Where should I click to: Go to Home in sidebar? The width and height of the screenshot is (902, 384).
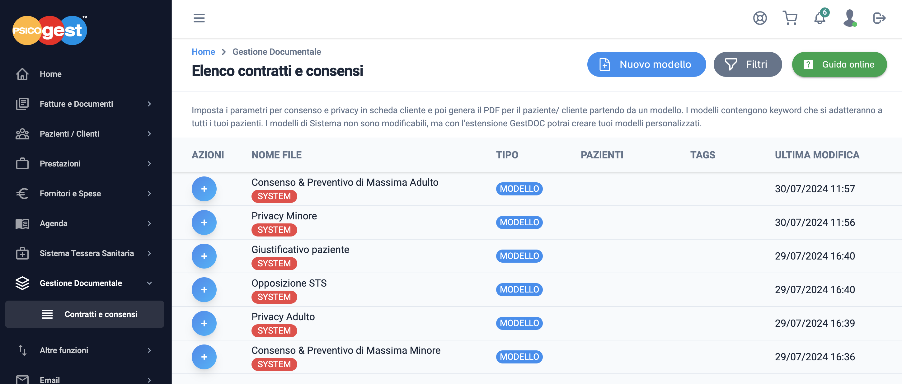tap(84, 74)
